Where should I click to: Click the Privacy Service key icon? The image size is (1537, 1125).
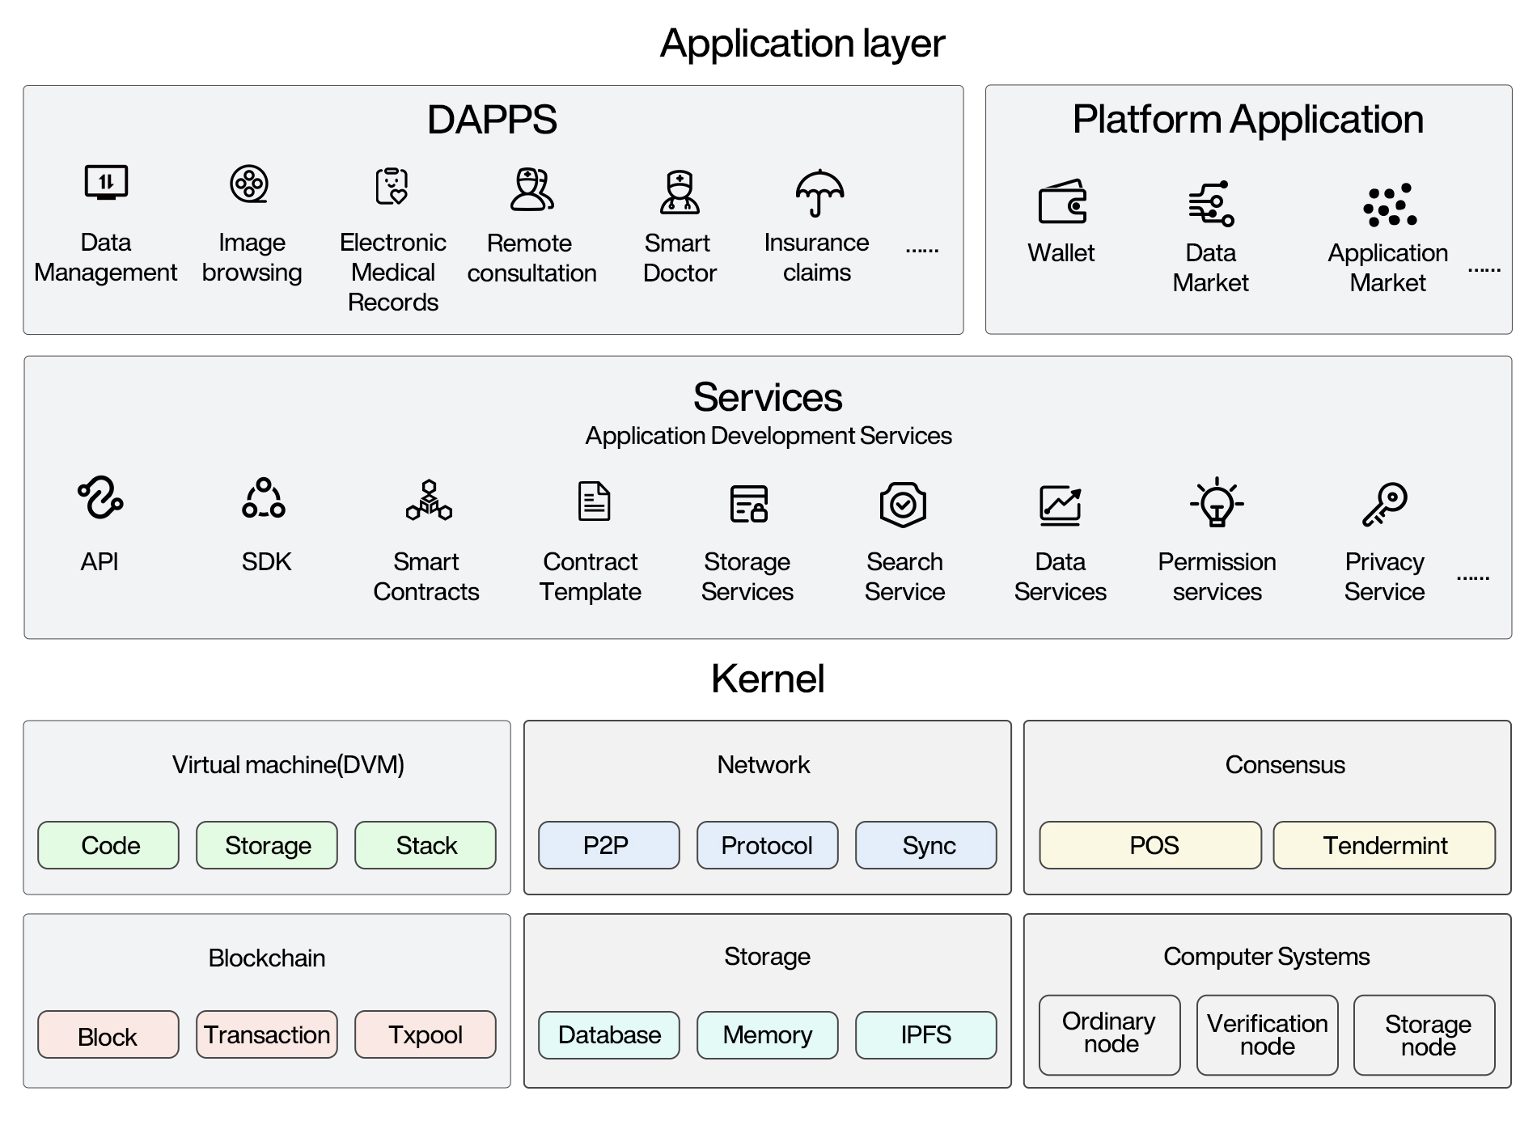pos(1384,504)
